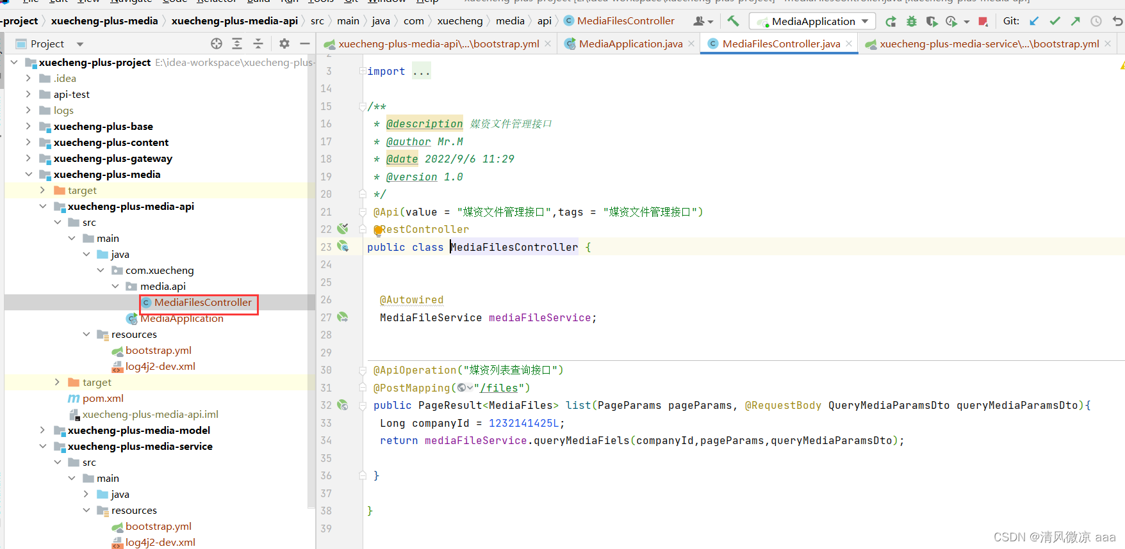Expand the xuecheng-plus-media-model module

point(43,430)
